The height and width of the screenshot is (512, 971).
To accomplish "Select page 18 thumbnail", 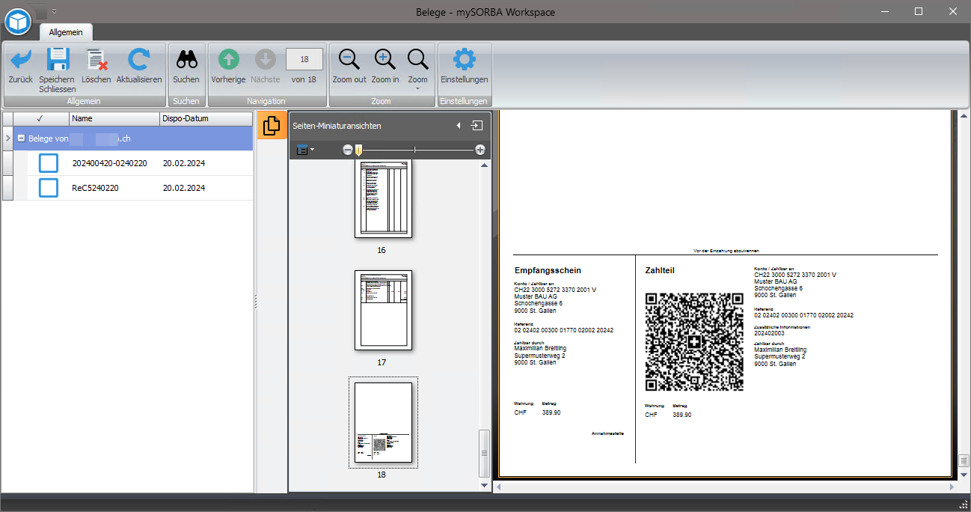I will point(383,422).
